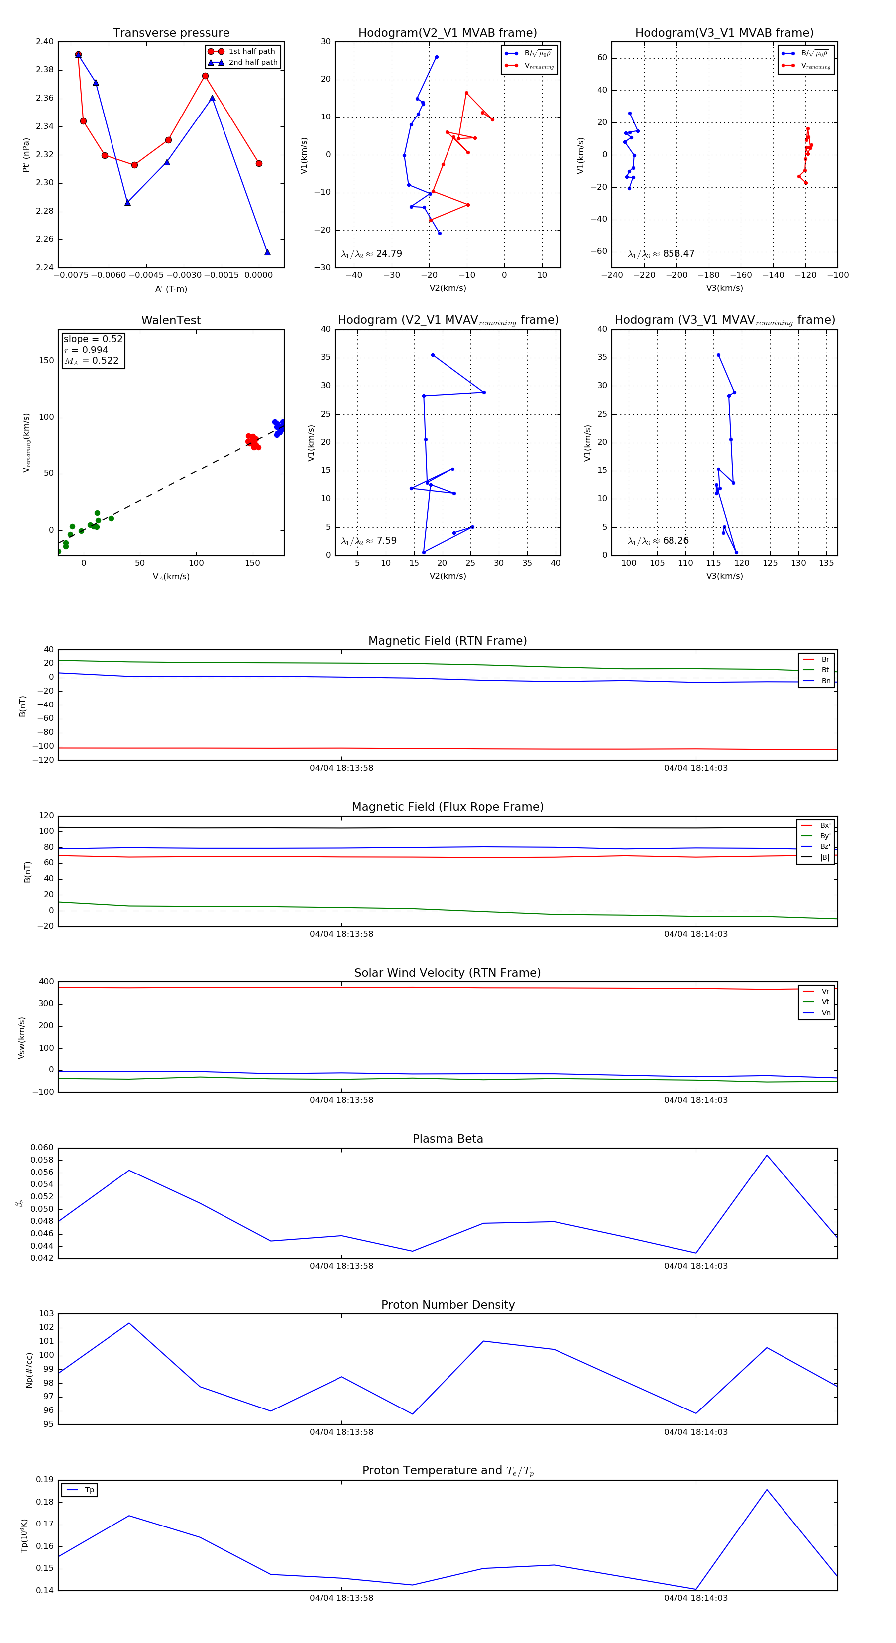Click "04/04 18:14:03" tick under Proton Number Density
Image resolution: width=896 pixels, height=1643 pixels.
click(x=696, y=1432)
